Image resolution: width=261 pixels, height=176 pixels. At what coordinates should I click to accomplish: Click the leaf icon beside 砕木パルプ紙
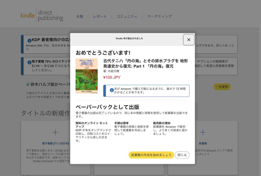28,84
